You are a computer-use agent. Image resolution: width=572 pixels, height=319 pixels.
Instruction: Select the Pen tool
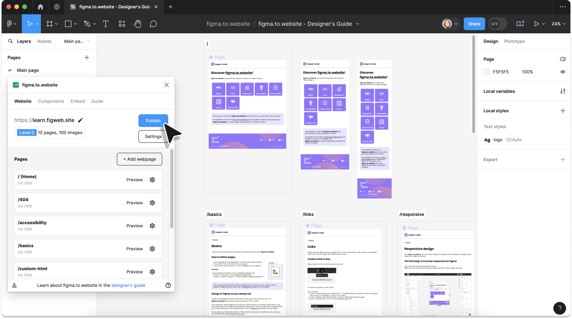coord(87,24)
